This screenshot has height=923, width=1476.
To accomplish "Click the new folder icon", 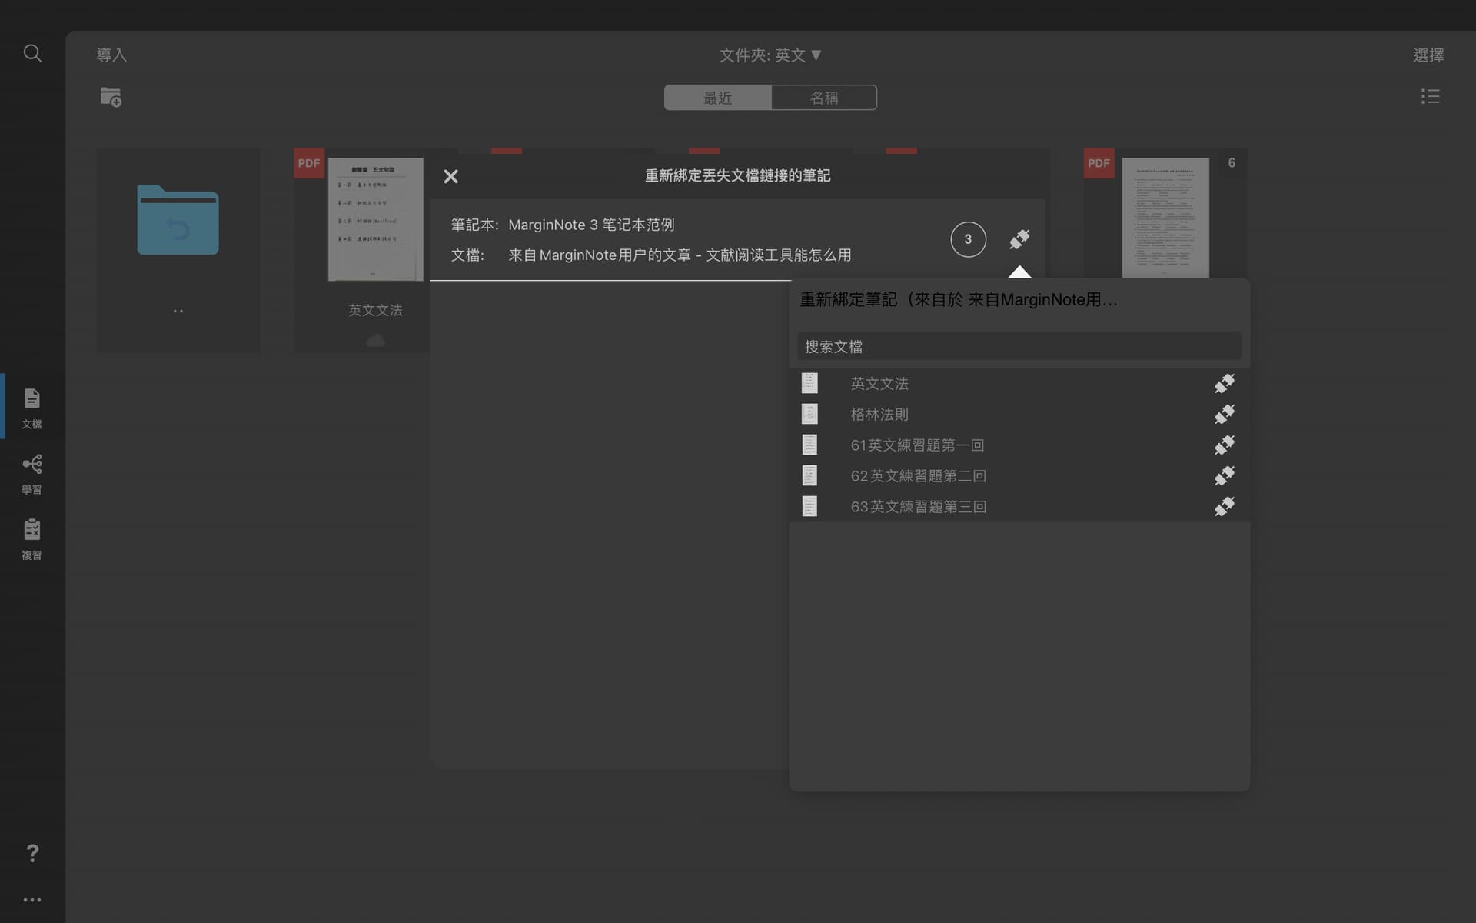I will [x=111, y=97].
